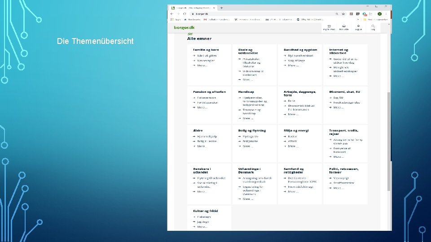Click the Flytteguide link
The image size is (431, 242).
(x=251, y=136)
